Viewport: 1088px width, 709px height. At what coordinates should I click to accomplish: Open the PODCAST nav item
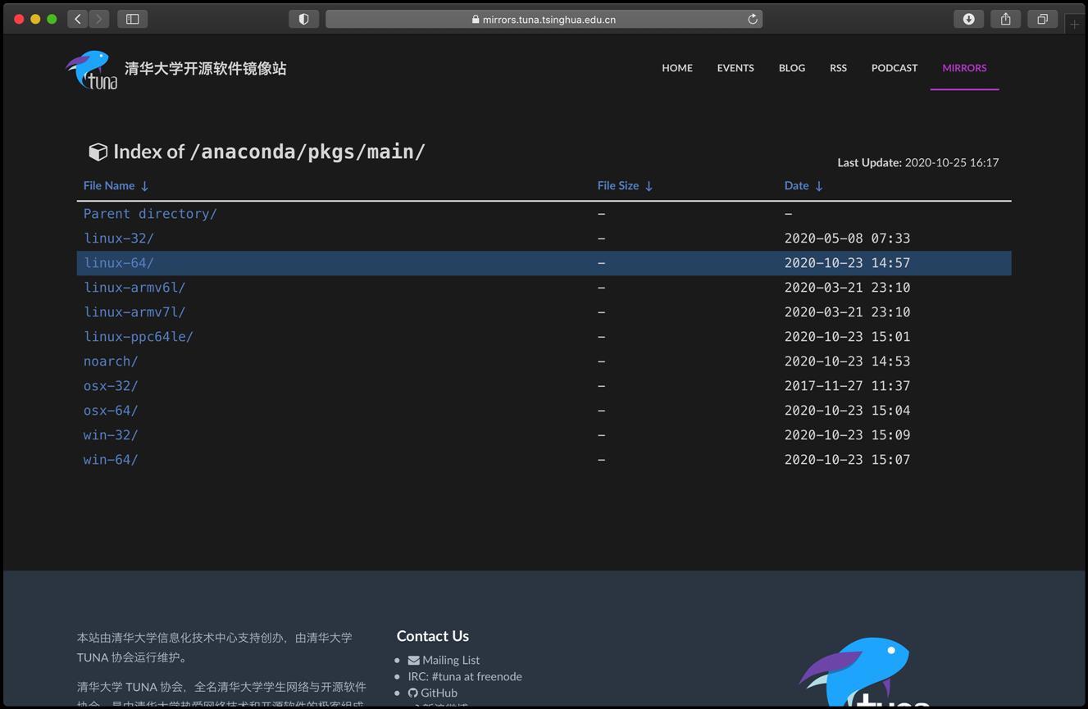click(x=895, y=68)
